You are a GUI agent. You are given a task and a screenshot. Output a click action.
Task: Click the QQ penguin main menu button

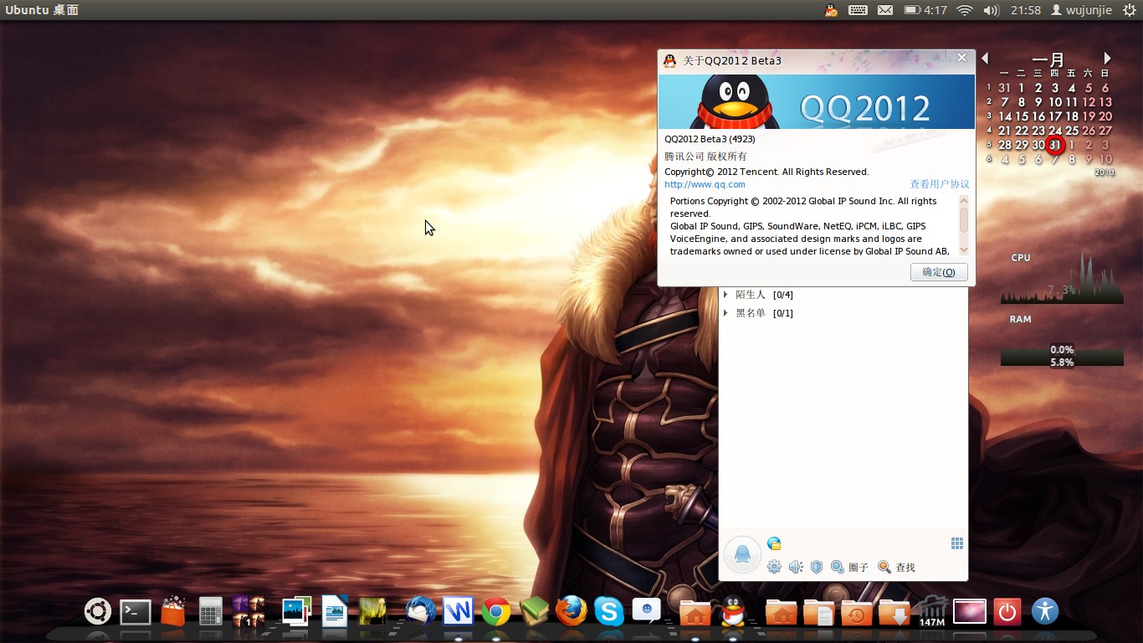(x=742, y=554)
